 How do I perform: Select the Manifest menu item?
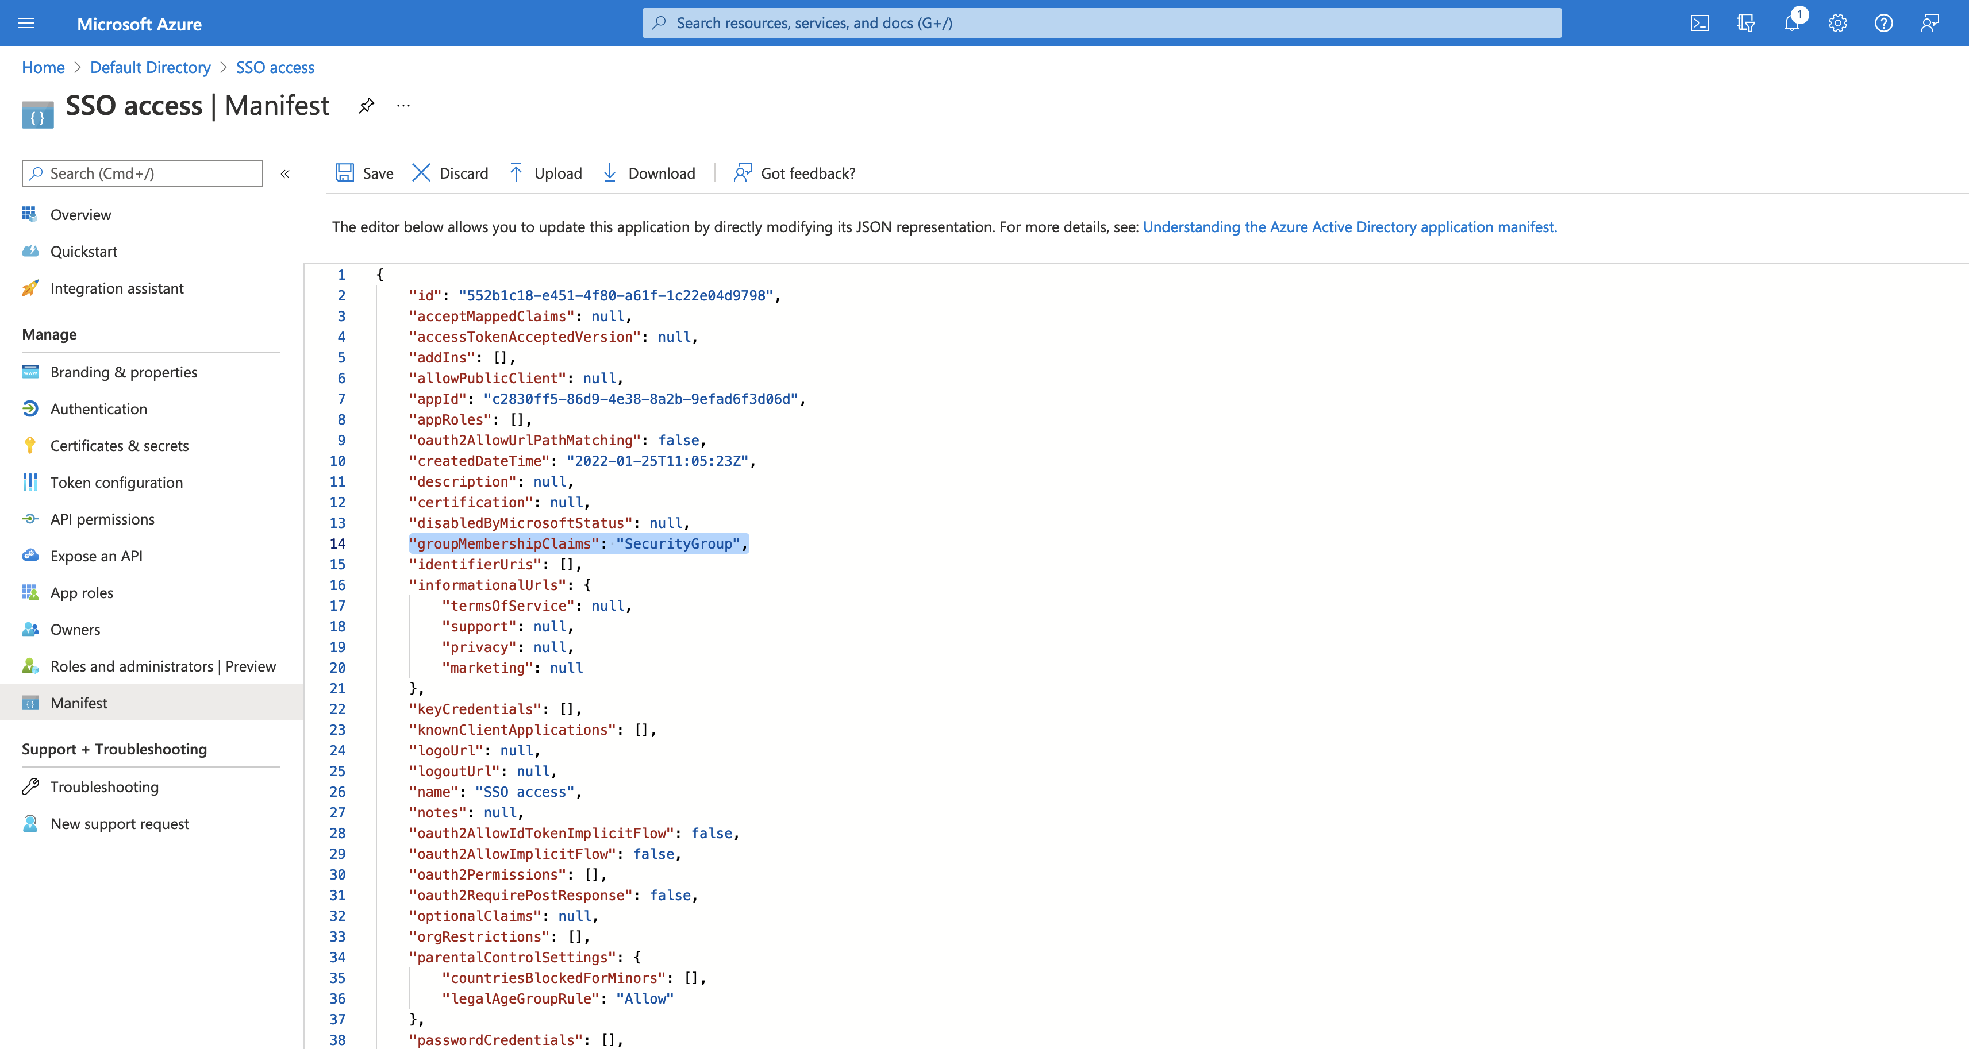point(151,702)
